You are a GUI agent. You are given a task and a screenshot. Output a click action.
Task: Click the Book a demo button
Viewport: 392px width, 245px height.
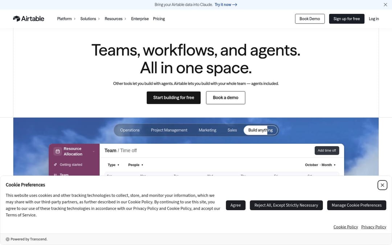tap(225, 98)
